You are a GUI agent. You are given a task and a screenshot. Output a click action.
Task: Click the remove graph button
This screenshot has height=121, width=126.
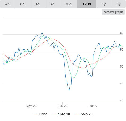tap(113, 12)
